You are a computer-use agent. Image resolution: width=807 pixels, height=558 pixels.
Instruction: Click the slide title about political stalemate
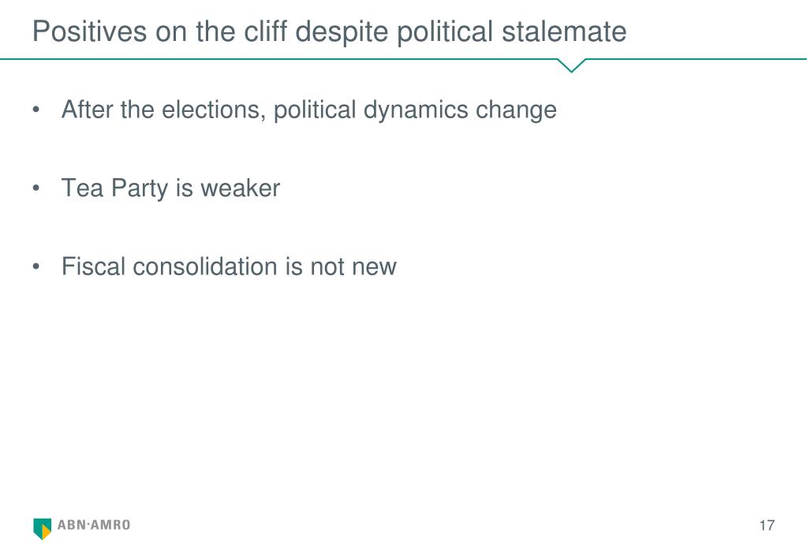(x=330, y=32)
